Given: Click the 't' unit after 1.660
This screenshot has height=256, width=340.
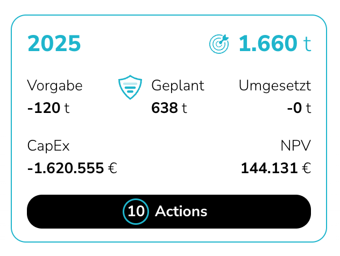Looking at the screenshot, I should 307,44.
